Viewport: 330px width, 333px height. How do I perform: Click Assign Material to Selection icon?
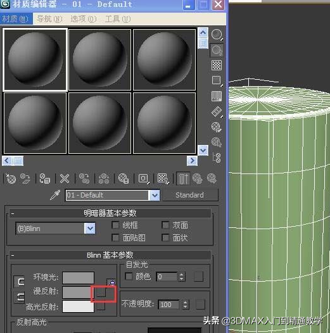[45, 179]
